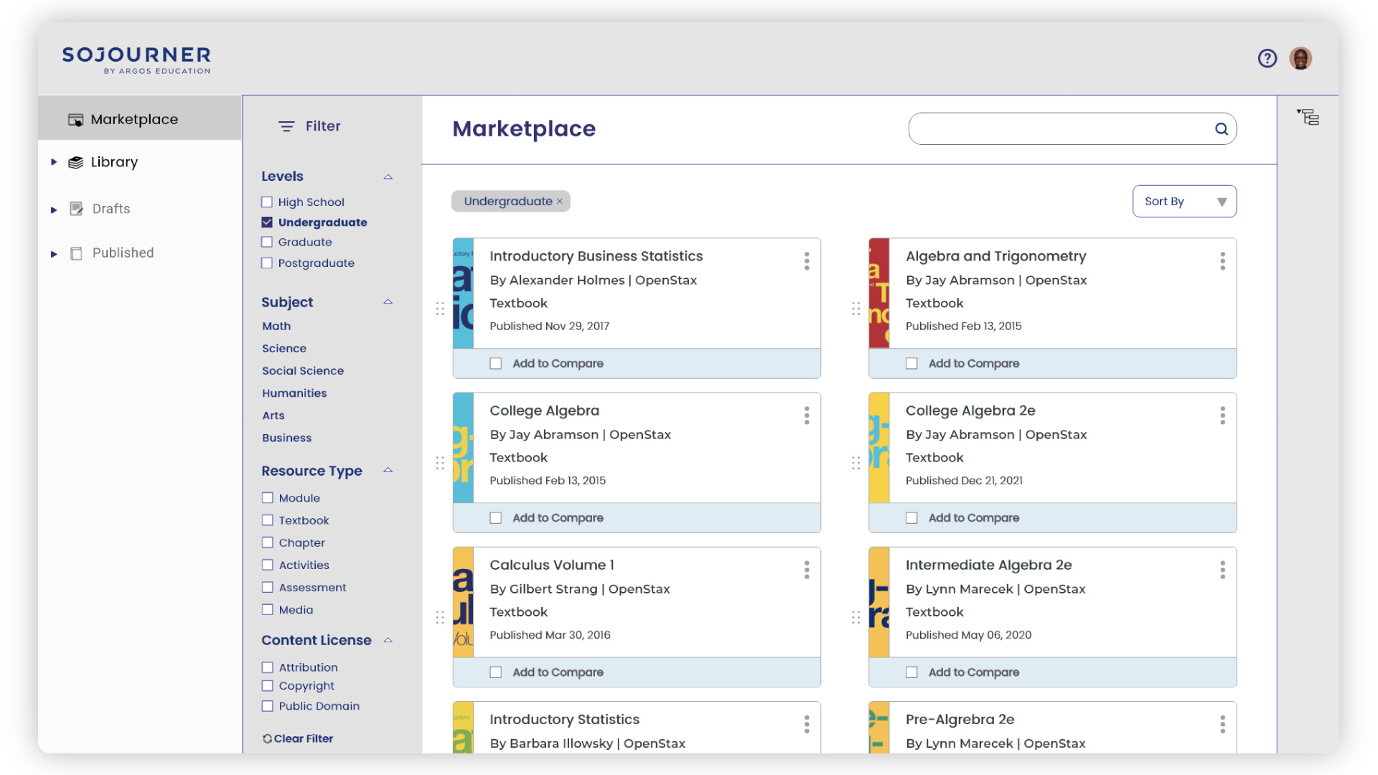Collapse the Subject filter section
The image size is (1378, 775).
pyautogui.click(x=388, y=302)
